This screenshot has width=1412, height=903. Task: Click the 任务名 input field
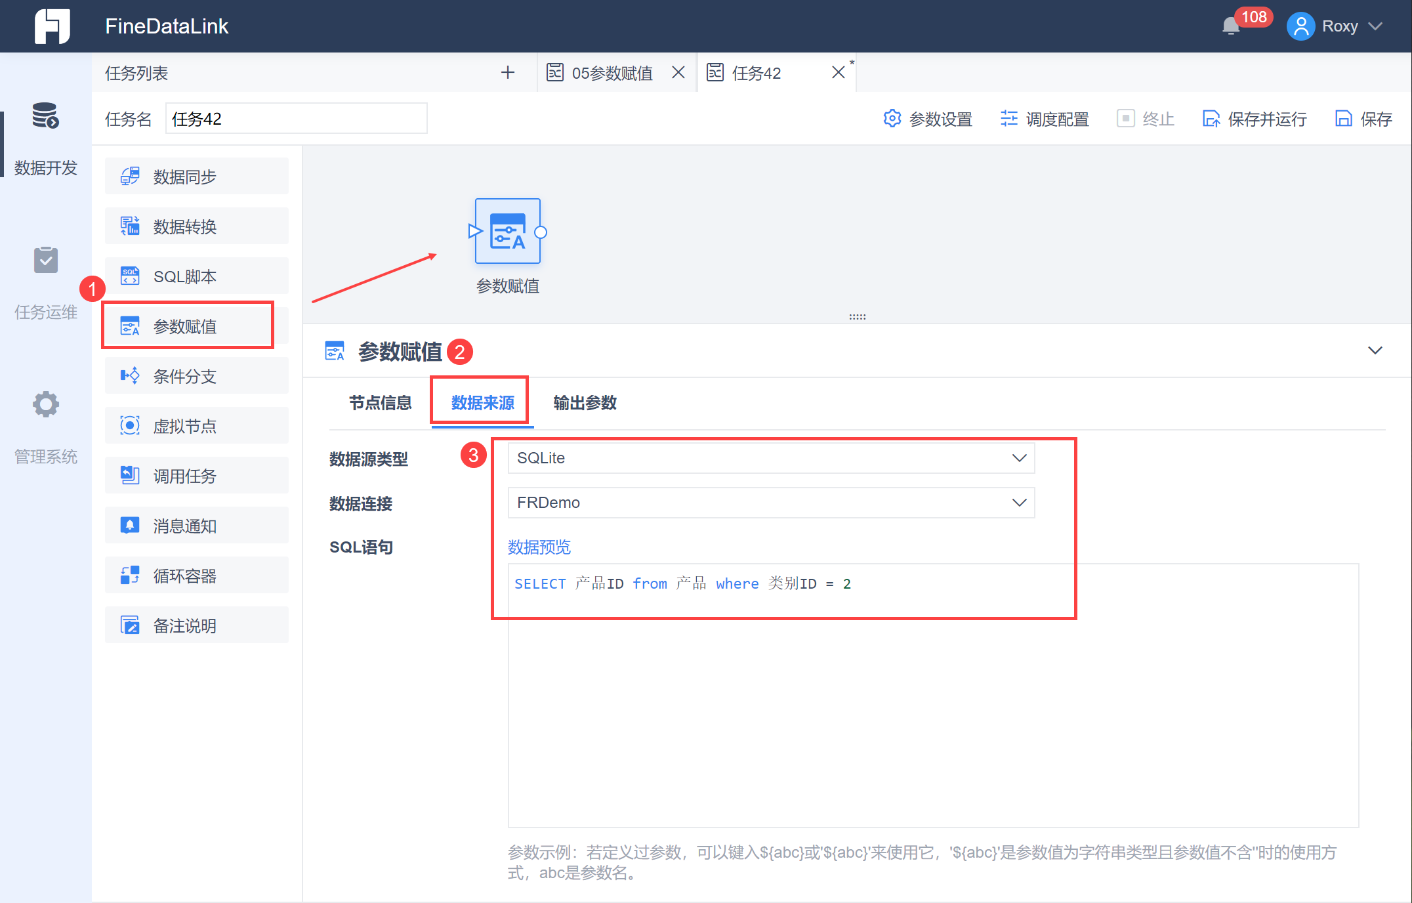pyautogui.click(x=296, y=119)
